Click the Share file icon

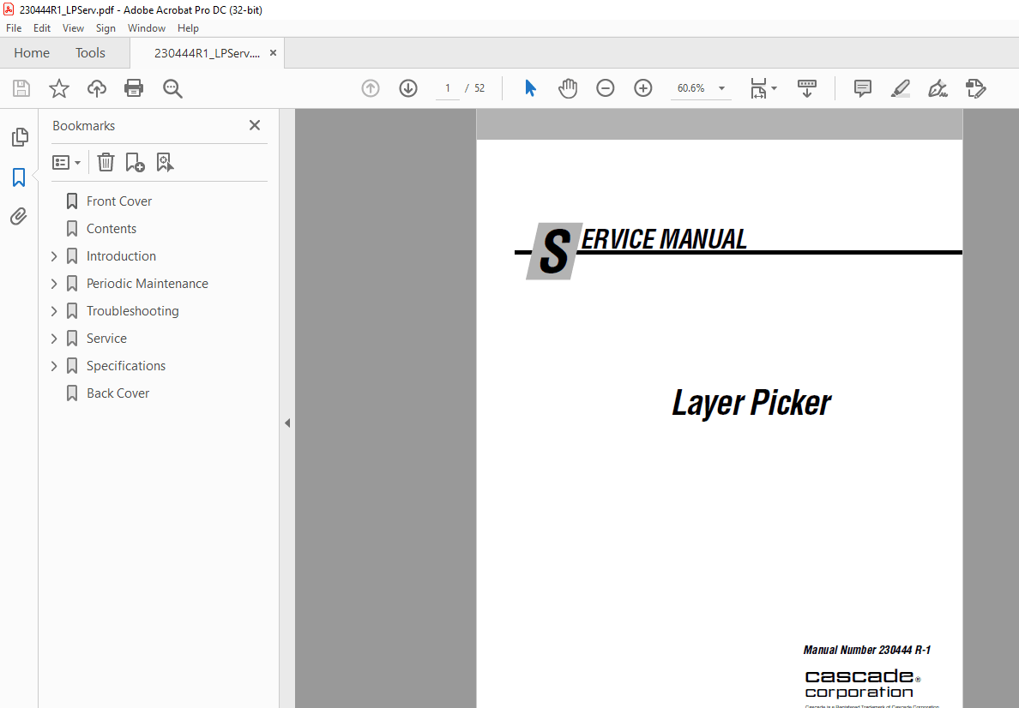tap(96, 88)
